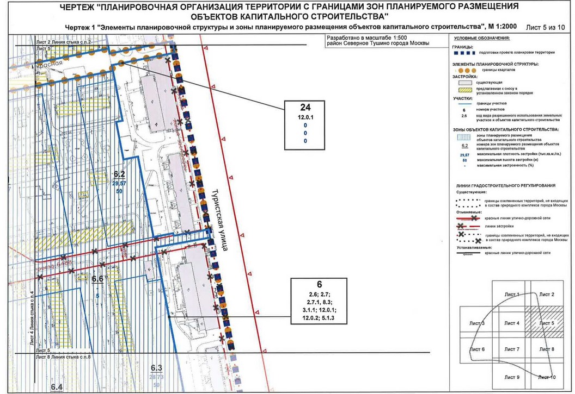
Task: Select the gray existing building legend swatch
Action: 465,82
